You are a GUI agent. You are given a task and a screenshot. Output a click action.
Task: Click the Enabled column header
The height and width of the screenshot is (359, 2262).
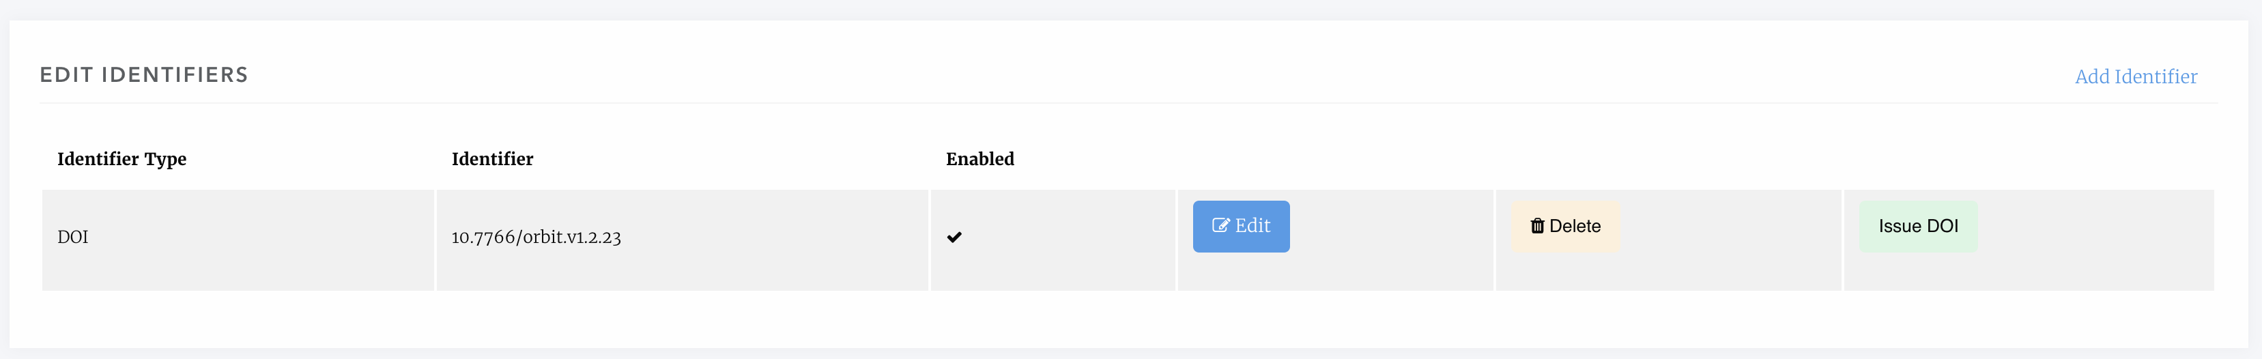pyautogui.click(x=979, y=159)
